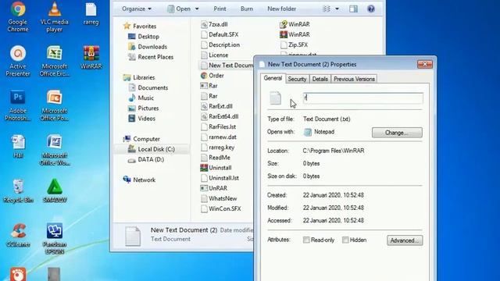Viewport: 500px width, 281px height.
Task: Switch to the Details tab
Action: 320,79
